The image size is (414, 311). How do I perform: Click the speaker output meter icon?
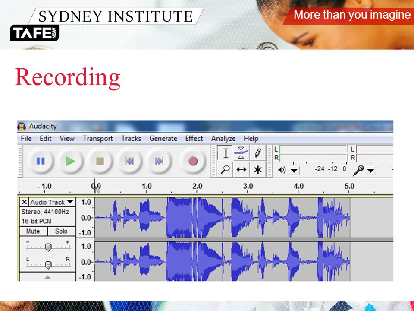tap(282, 170)
